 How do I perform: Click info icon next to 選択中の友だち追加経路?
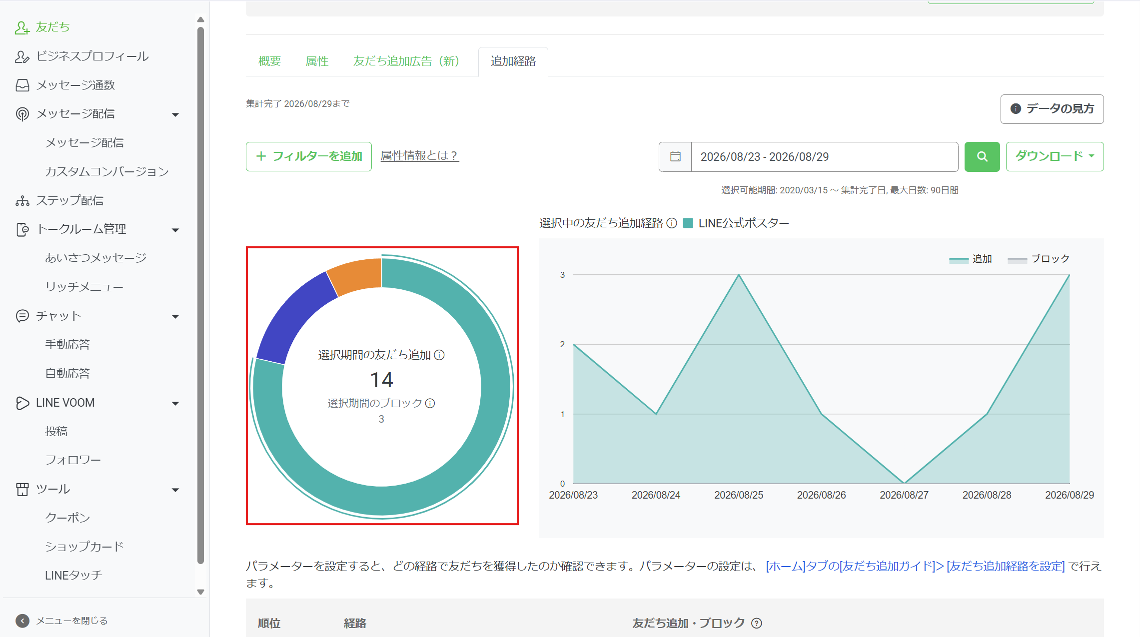pyautogui.click(x=672, y=223)
